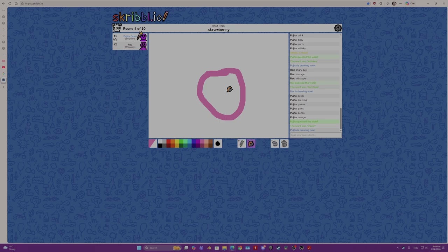This screenshot has width=448, height=252.
Task: Pick the bright pink swatch in top row
Action: 202,141
